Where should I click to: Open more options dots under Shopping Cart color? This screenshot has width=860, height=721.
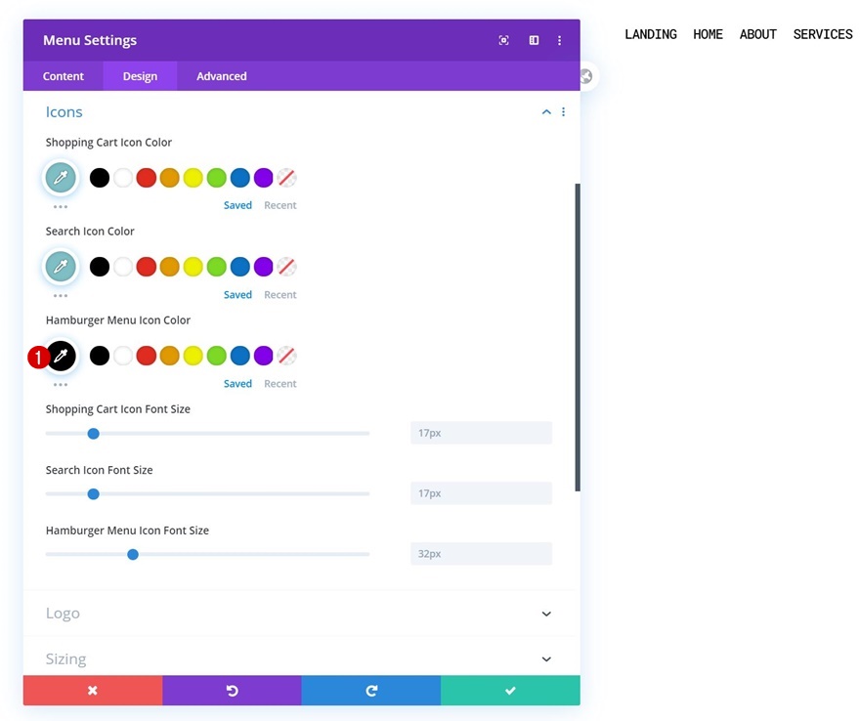click(61, 207)
